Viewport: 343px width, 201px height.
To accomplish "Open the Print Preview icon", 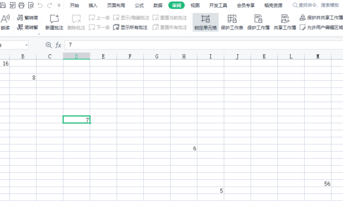I will pyautogui.click(x=31, y=5).
